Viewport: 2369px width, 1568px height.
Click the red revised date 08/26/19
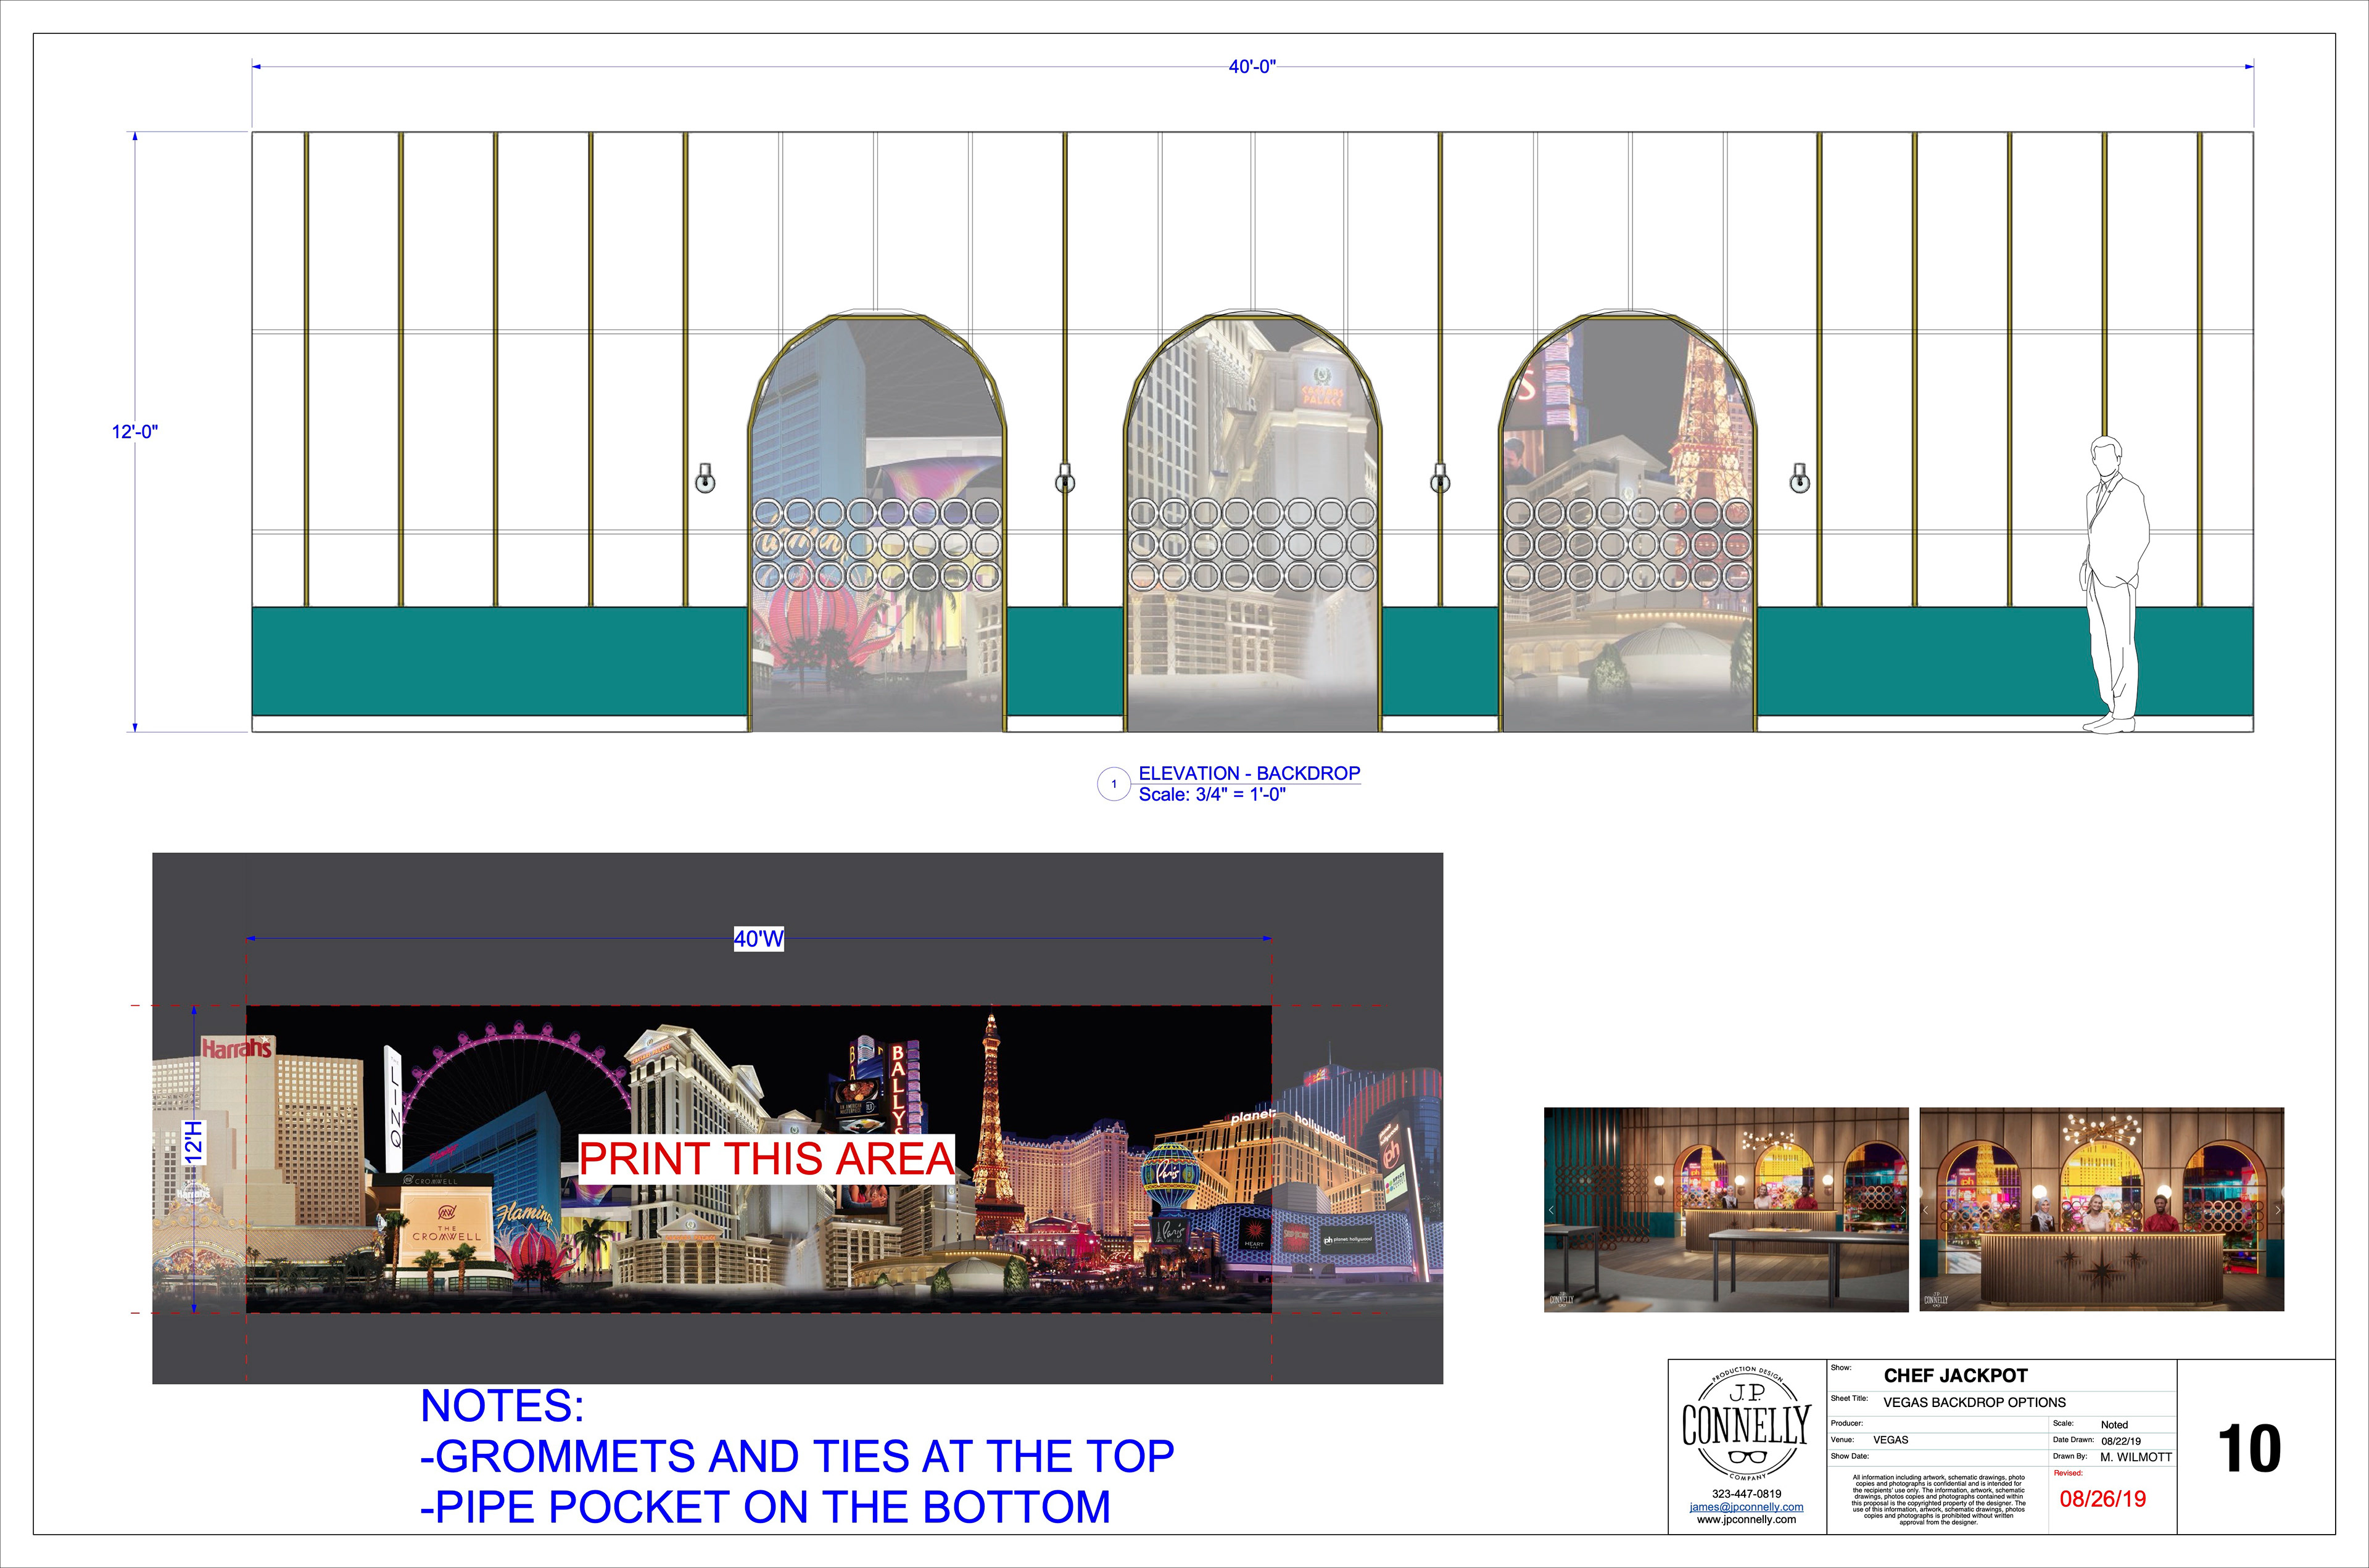tap(2102, 1499)
